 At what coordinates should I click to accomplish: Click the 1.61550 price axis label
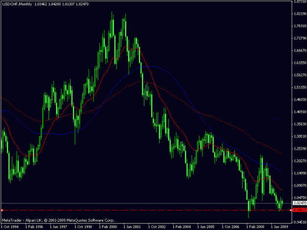[x=300, y=63]
